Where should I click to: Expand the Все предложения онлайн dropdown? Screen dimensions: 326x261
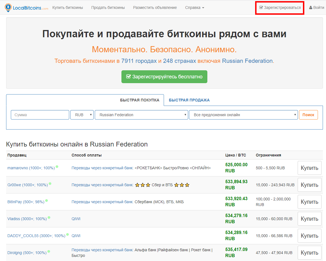(243, 115)
